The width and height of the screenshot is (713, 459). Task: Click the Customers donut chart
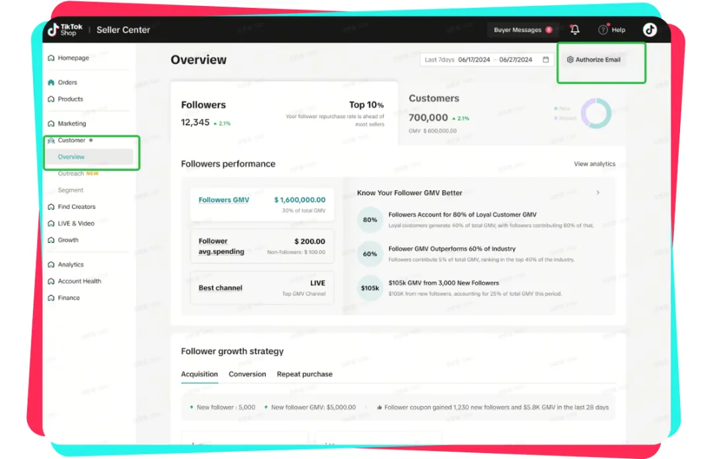point(595,114)
